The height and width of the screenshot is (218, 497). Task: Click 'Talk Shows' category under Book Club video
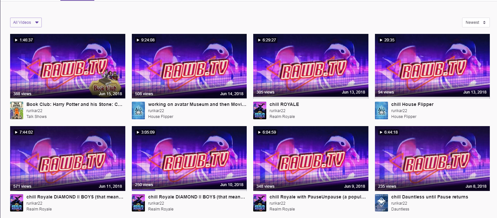[37, 117]
